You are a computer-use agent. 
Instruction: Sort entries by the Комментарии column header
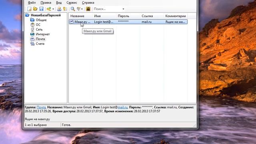(176, 16)
